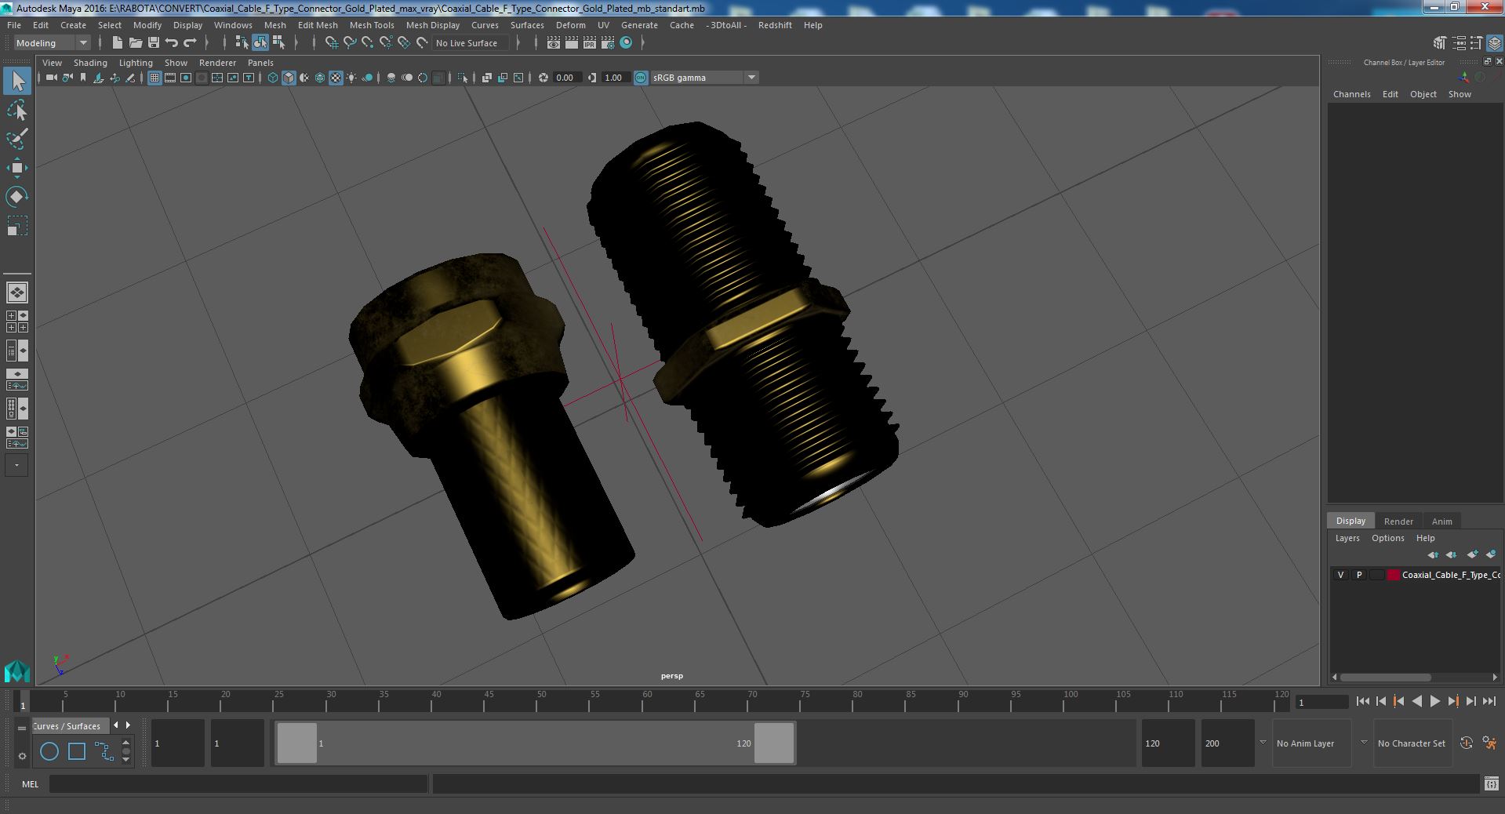Screen dimensions: 1505x814
Task: Show previous shelf tab arrow
Action: (x=116, y=725)
